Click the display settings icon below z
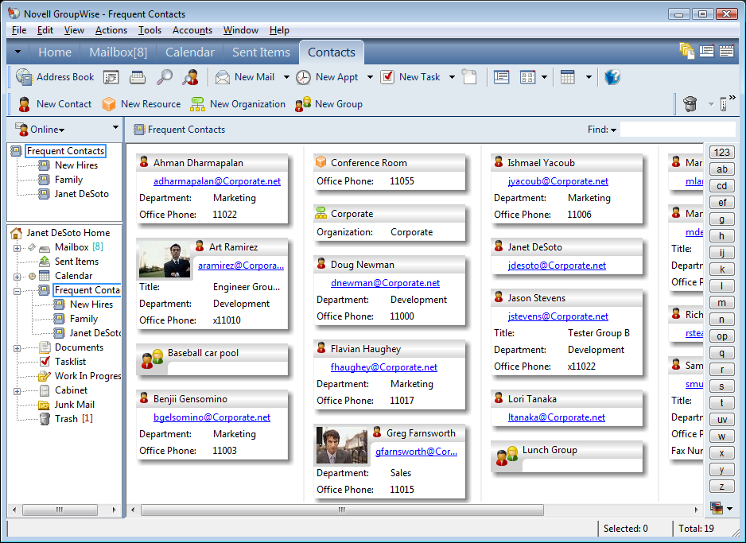Viewport: 746px width, 543px height. coord(717,508)
